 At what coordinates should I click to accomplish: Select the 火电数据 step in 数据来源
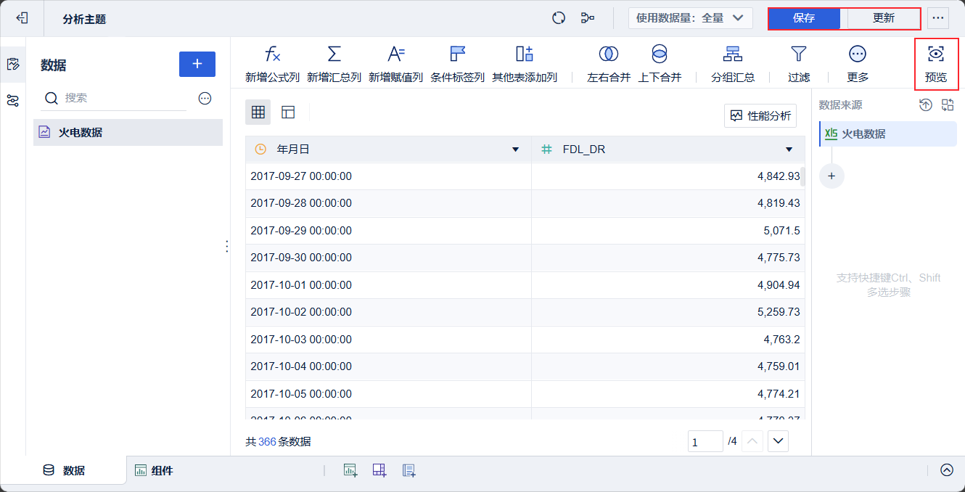[888, 134]
